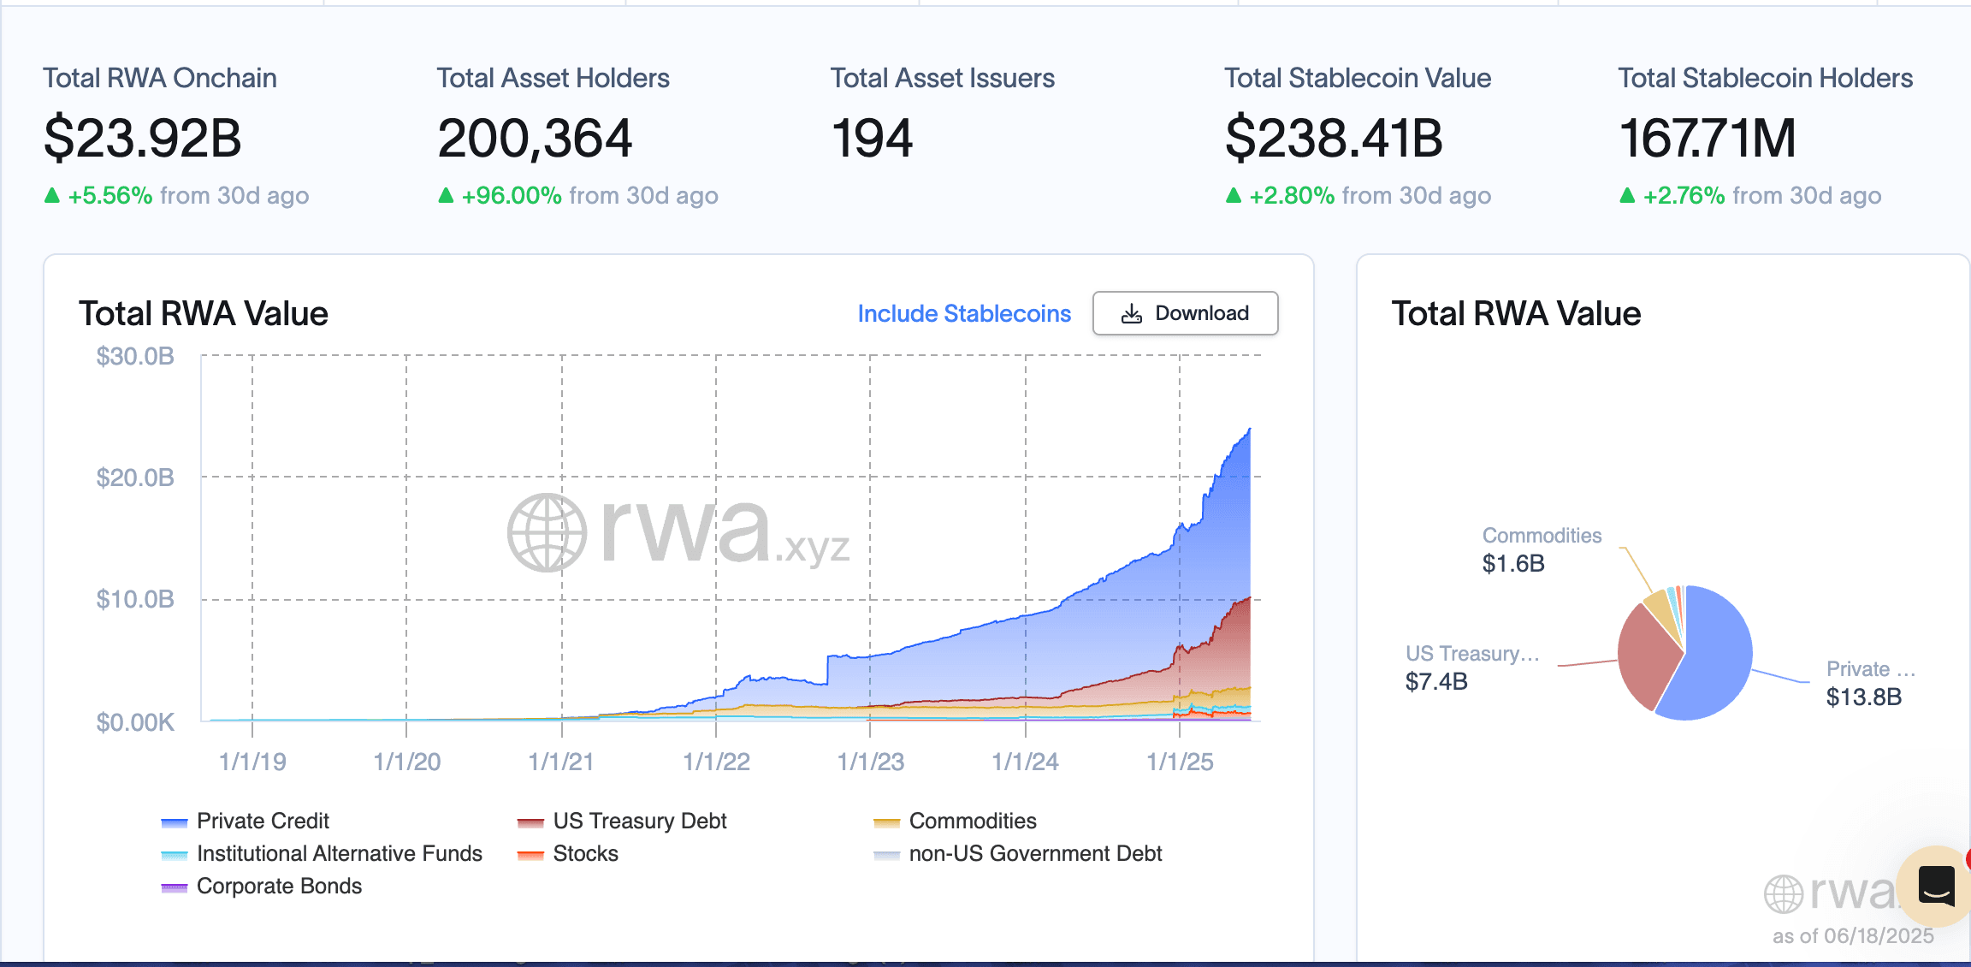
Task: Click the Include Stablecoins link
Action: (964, 314)
